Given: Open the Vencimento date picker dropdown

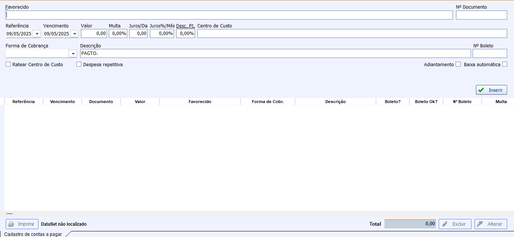Looking at the screenshot, I should tap(74, 34).
